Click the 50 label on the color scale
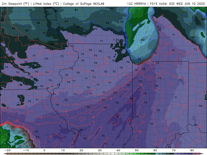The image size is (207, 155). coord(137,150)
